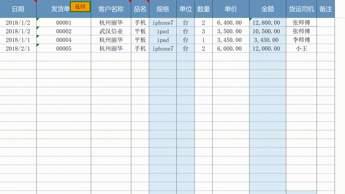Viewport: 345px width, 194px height.
Task: Click the orange 返回 button
Action: click(x=80, y=7)
